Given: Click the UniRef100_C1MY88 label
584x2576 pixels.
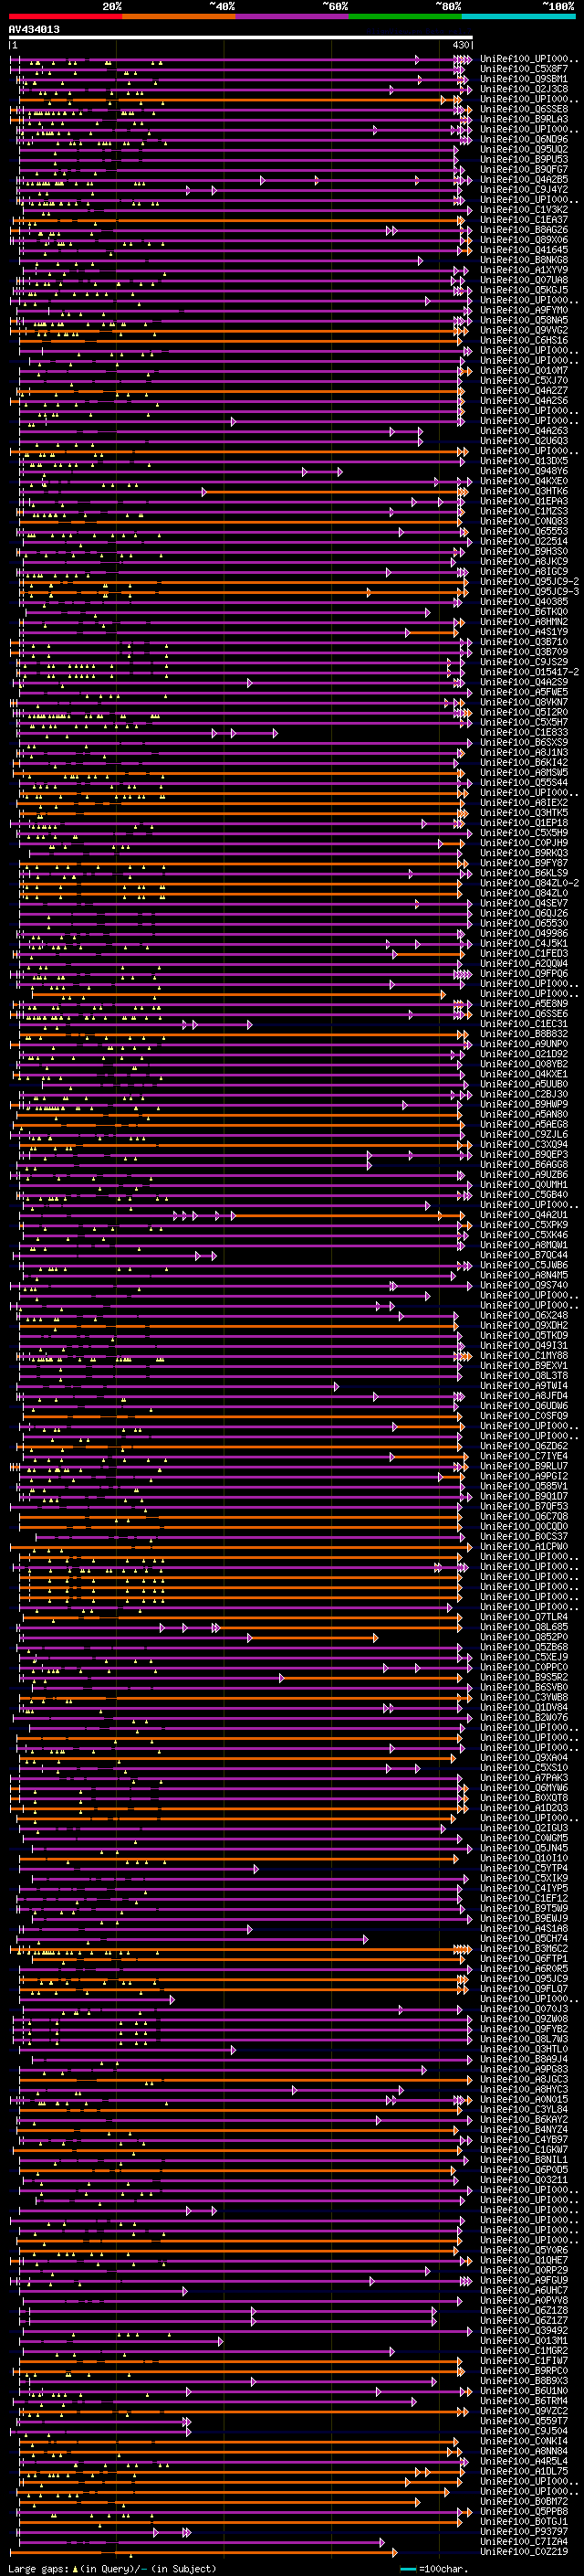Looking at the screenshot, I should (524, 1356).
